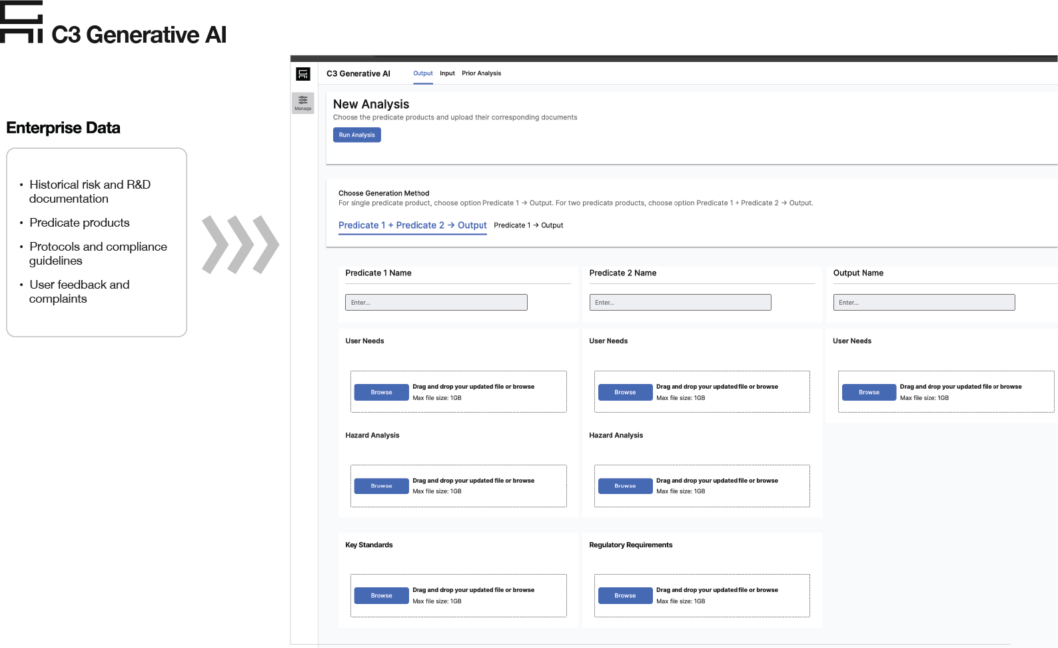Click the Choose Generation Method label
The height and width of the screenshot is (648, 1058).
point(384,193)
